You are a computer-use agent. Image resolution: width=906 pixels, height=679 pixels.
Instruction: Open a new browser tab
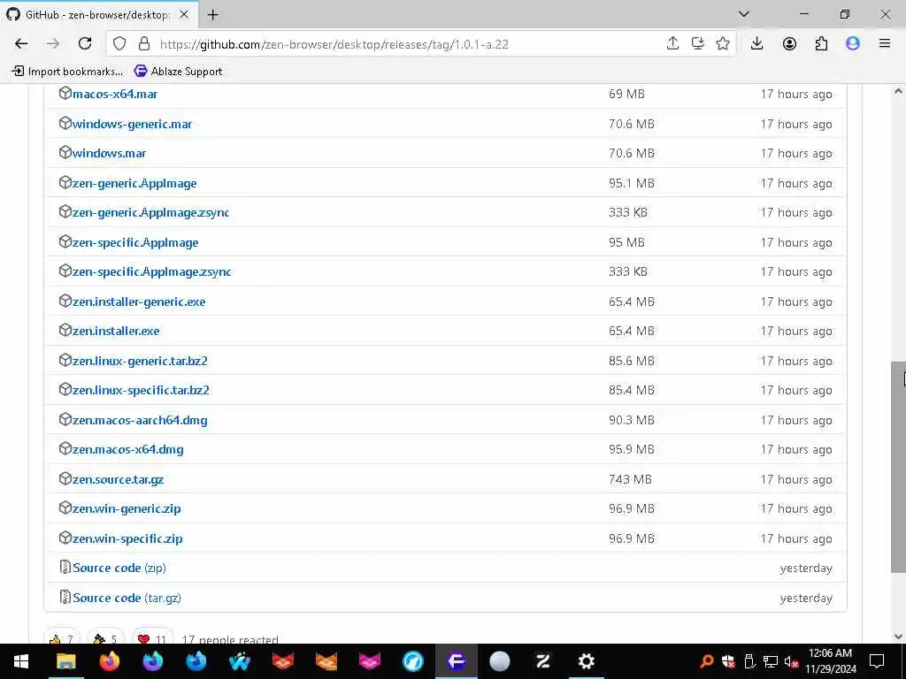pyautogui.click(x=212, y=15)
